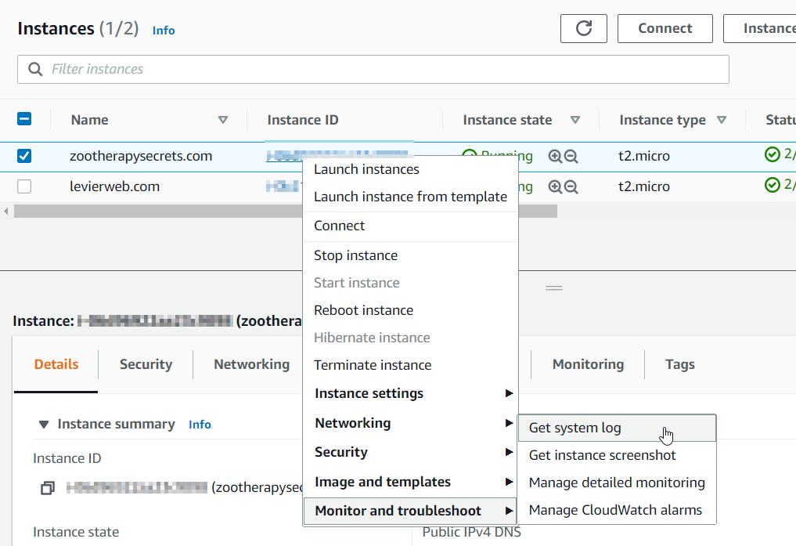796x546 pixels.
Task: Expand Instance settings submenu
Action: pyautogui.click(x=410, y=393)
